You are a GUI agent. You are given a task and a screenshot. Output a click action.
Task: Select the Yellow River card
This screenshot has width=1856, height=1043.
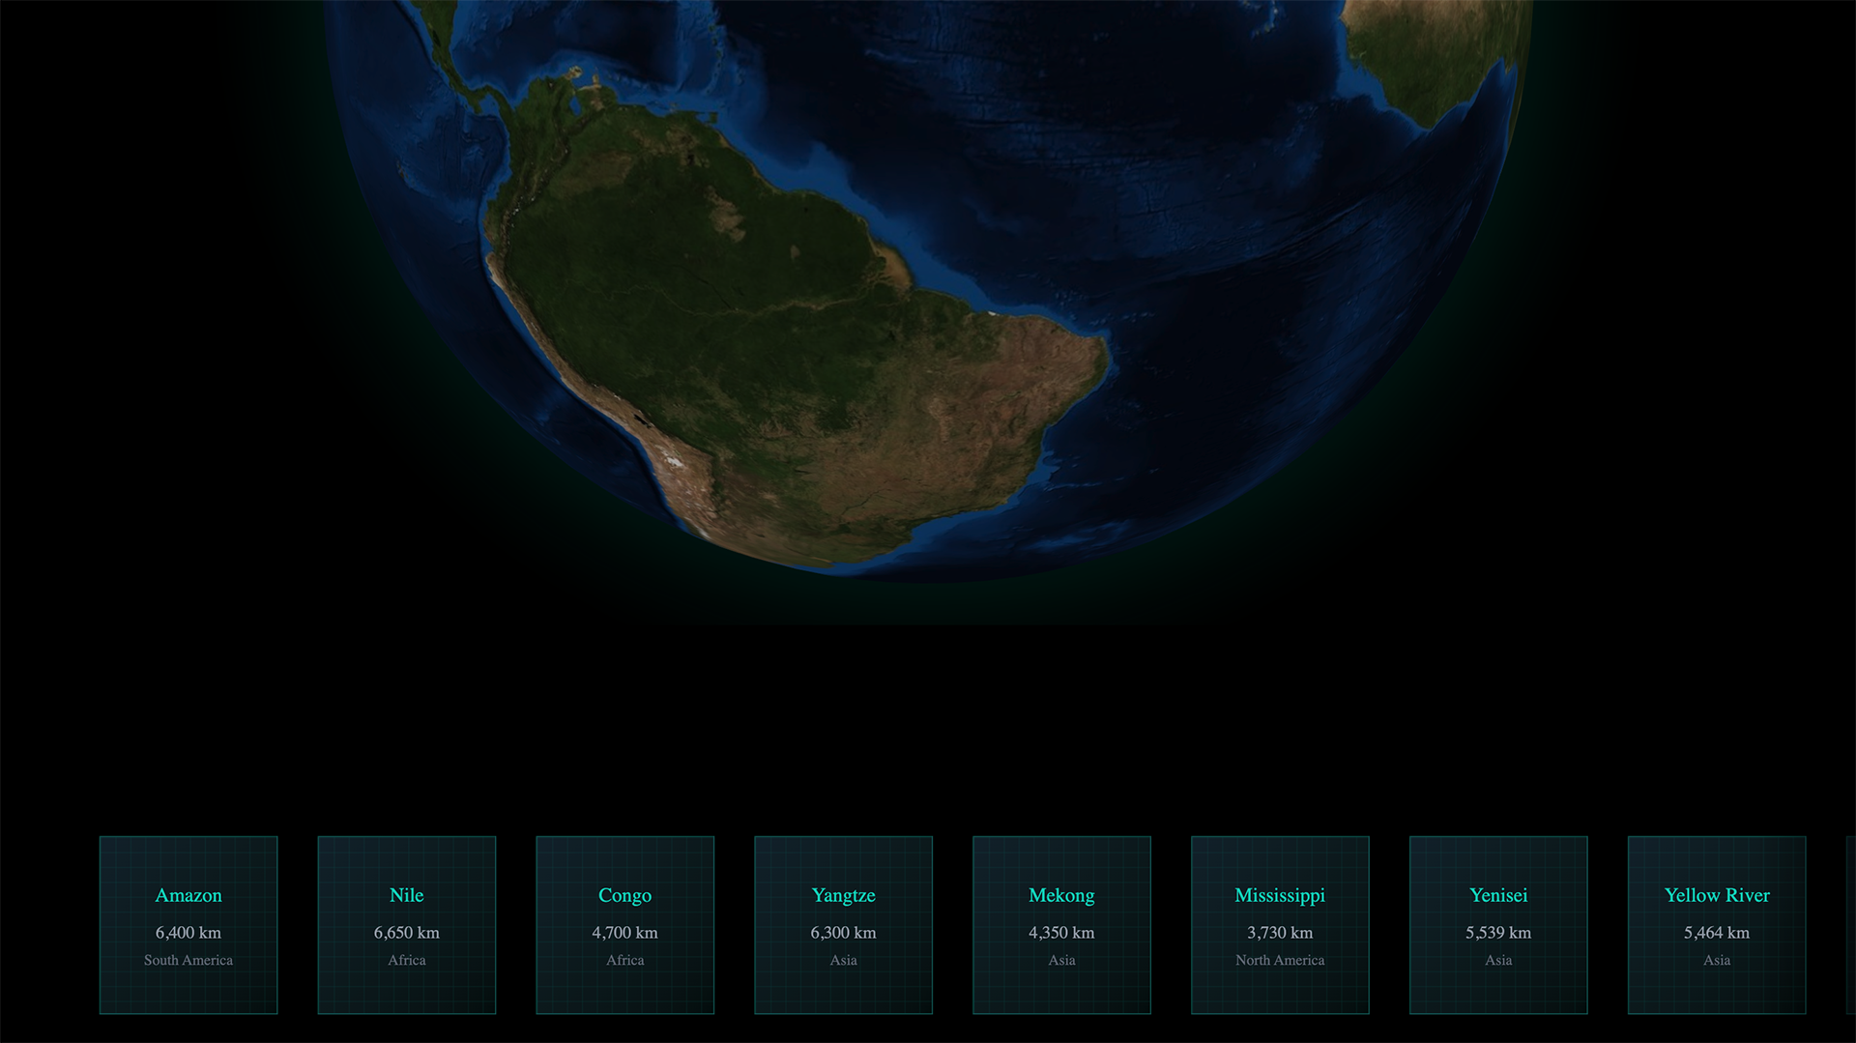tap(1717, 923)
